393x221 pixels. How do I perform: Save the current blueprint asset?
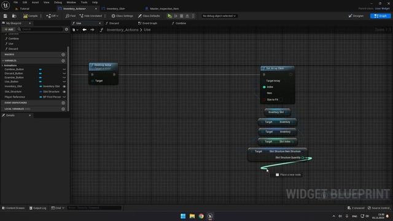point(6,16)
